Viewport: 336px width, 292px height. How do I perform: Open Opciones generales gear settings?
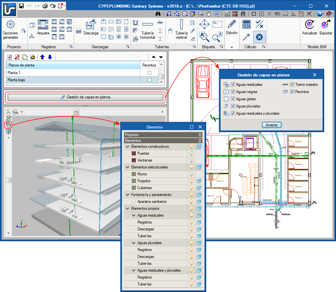click(x=10, y=29)
